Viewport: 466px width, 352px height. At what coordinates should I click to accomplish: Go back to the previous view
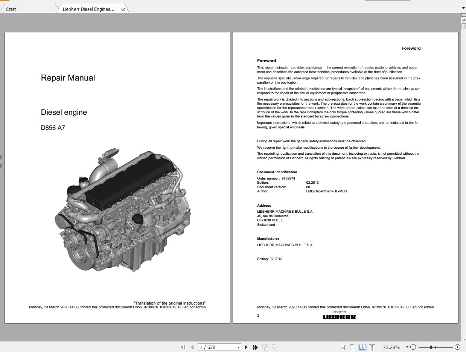(266, 347)
